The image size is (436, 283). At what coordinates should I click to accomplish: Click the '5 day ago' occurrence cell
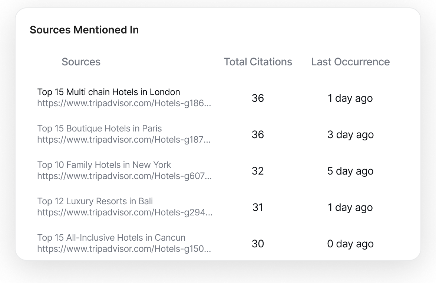[350, 171]
